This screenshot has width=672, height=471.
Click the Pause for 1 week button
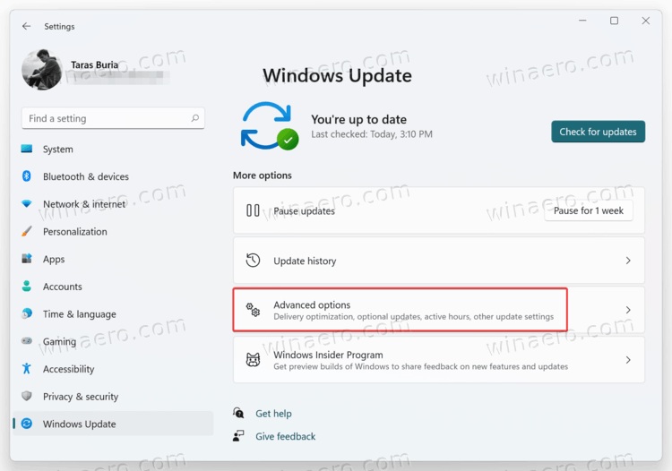pyautogui.click(x=589, y=210)
